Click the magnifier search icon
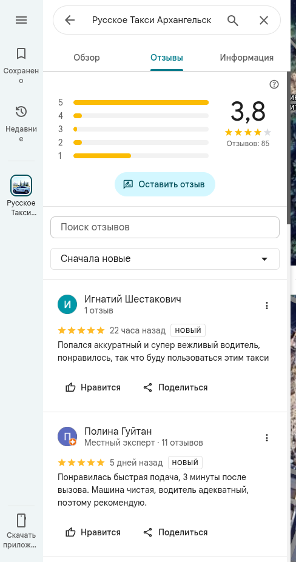Image resolution: width=296 pixels, height=562 pixels. [233, 21]
